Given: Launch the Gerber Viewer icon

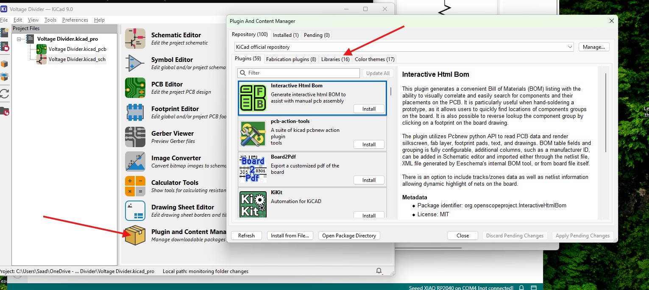Looking at the screenshot, I should click(x=135, y=137).
